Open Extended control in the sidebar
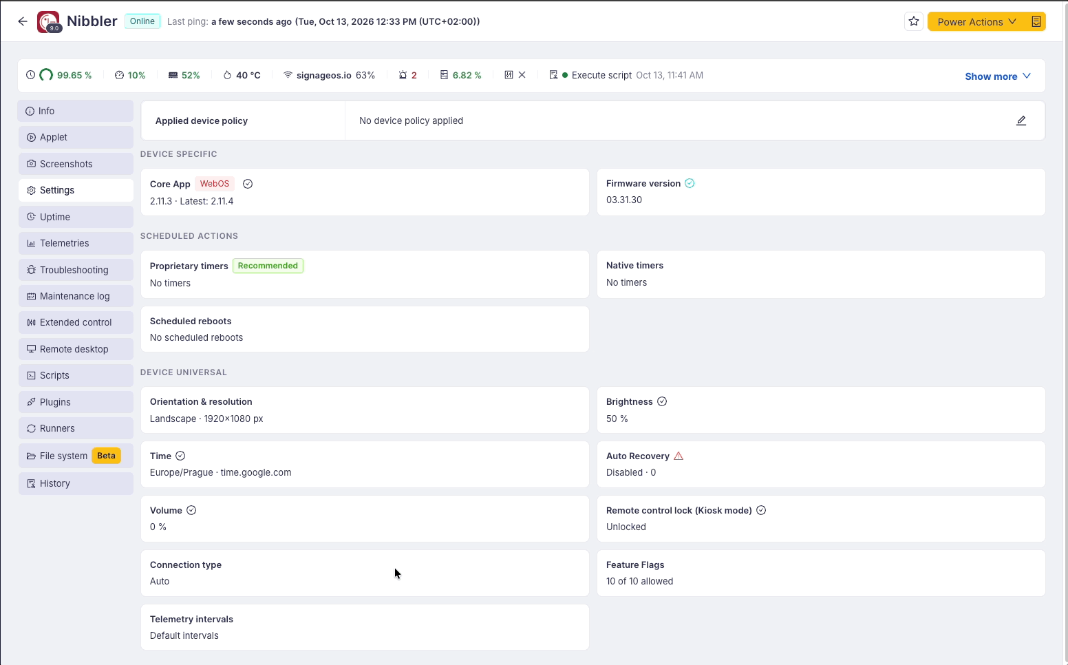Image resolution: width=1068 pixels, height=665 pixels. [x=76, y=322]
